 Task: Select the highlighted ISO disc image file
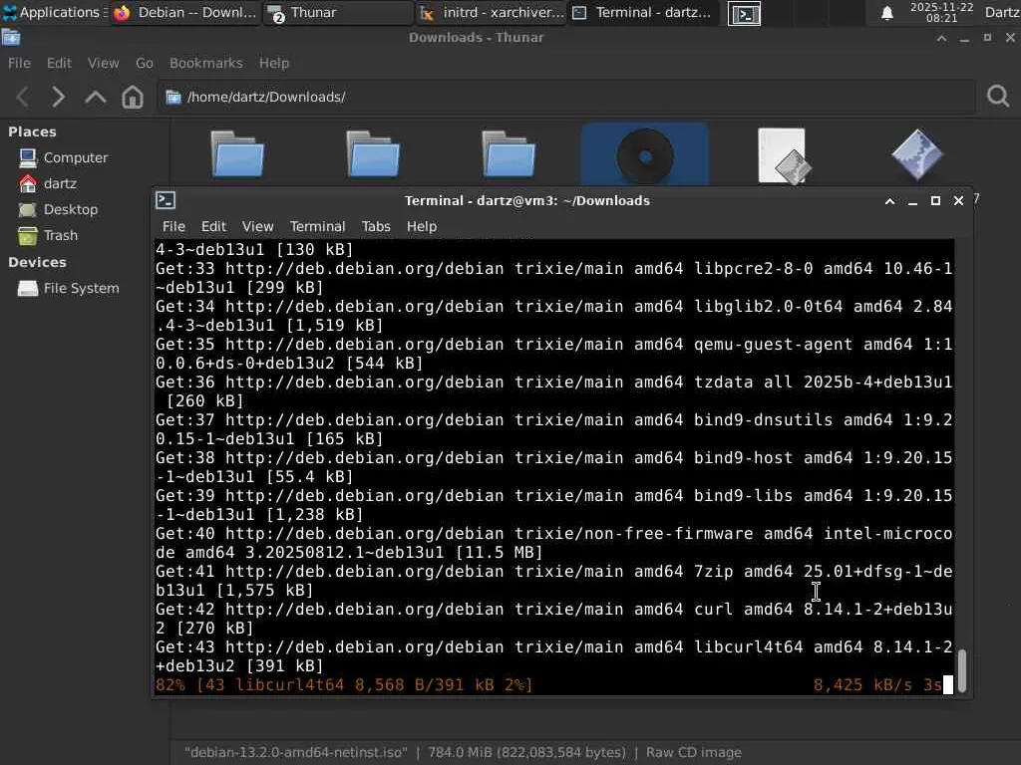tap(645, 156)
